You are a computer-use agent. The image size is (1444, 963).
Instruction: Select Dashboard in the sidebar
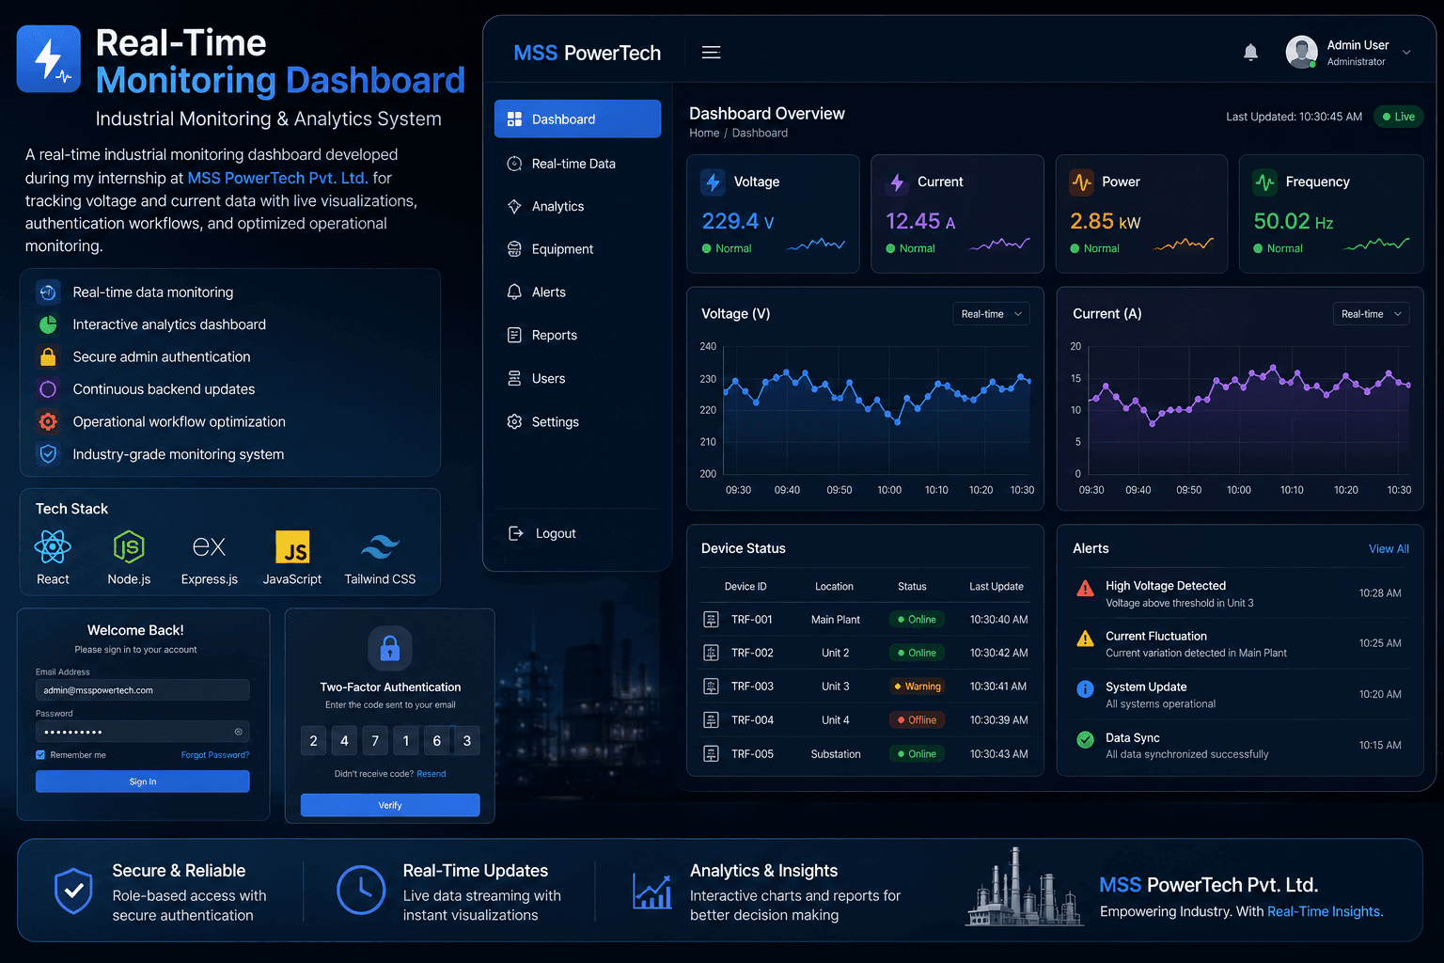pos(577,119)
